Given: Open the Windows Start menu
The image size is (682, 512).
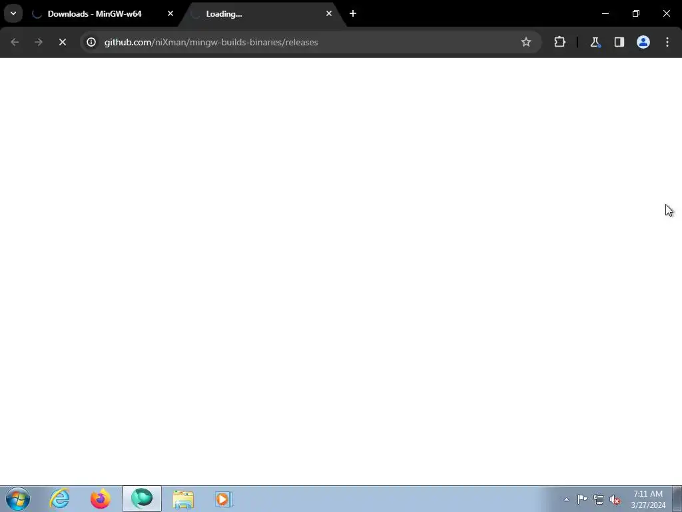Looking at the screenshot, I should [18, 499].
